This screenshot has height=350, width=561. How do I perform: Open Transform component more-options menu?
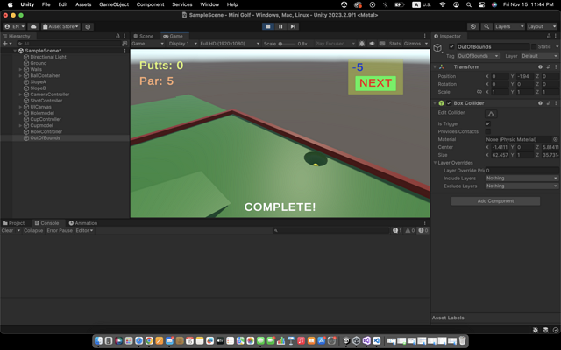coord(556,66)
